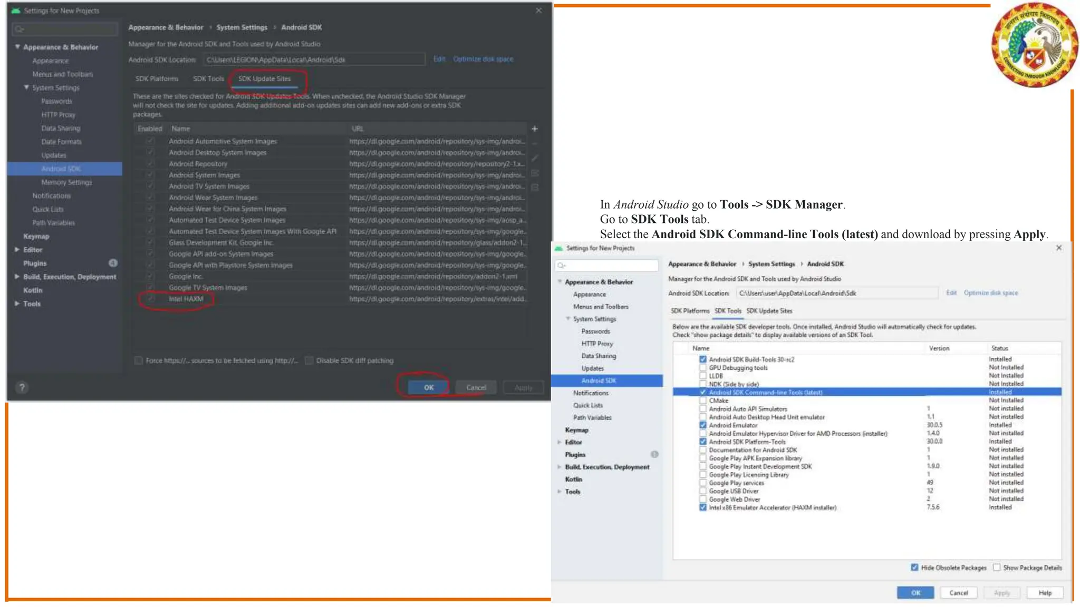The image size is (1080, 607).
Task: Check the CMake checkbox
Action: [x=702, y=400]
